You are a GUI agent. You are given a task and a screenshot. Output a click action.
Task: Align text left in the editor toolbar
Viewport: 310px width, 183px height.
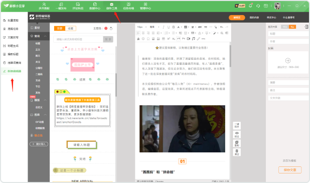pyautogui.click(x=138, y=33)
